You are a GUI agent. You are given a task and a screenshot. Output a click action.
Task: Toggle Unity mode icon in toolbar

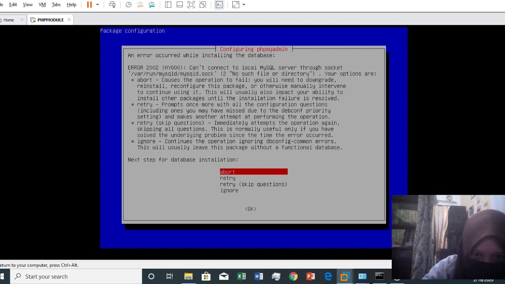203,5
